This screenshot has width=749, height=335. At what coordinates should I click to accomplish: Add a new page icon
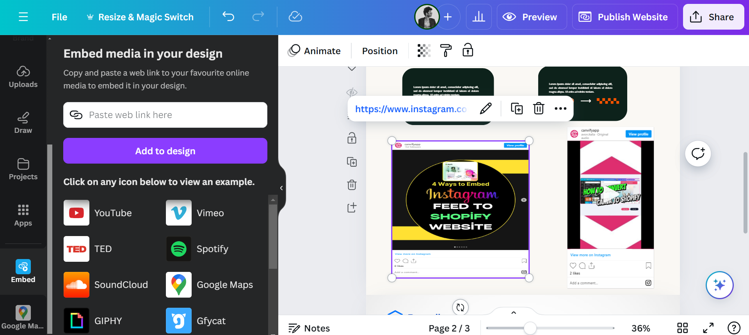click(x=352, y=208)
